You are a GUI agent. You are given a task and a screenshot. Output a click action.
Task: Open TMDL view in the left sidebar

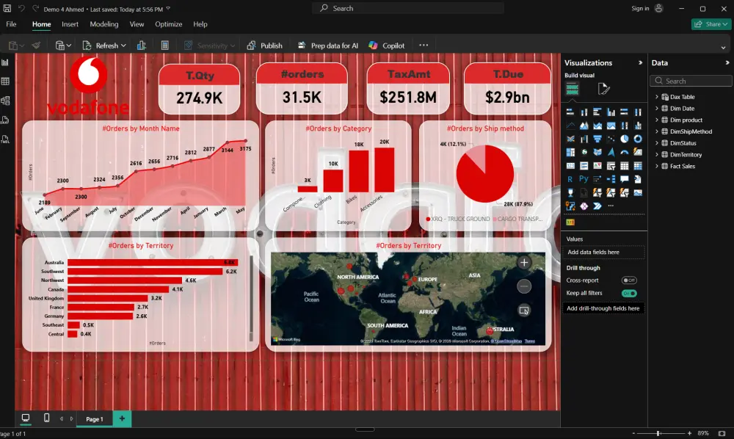coord(6,139)
